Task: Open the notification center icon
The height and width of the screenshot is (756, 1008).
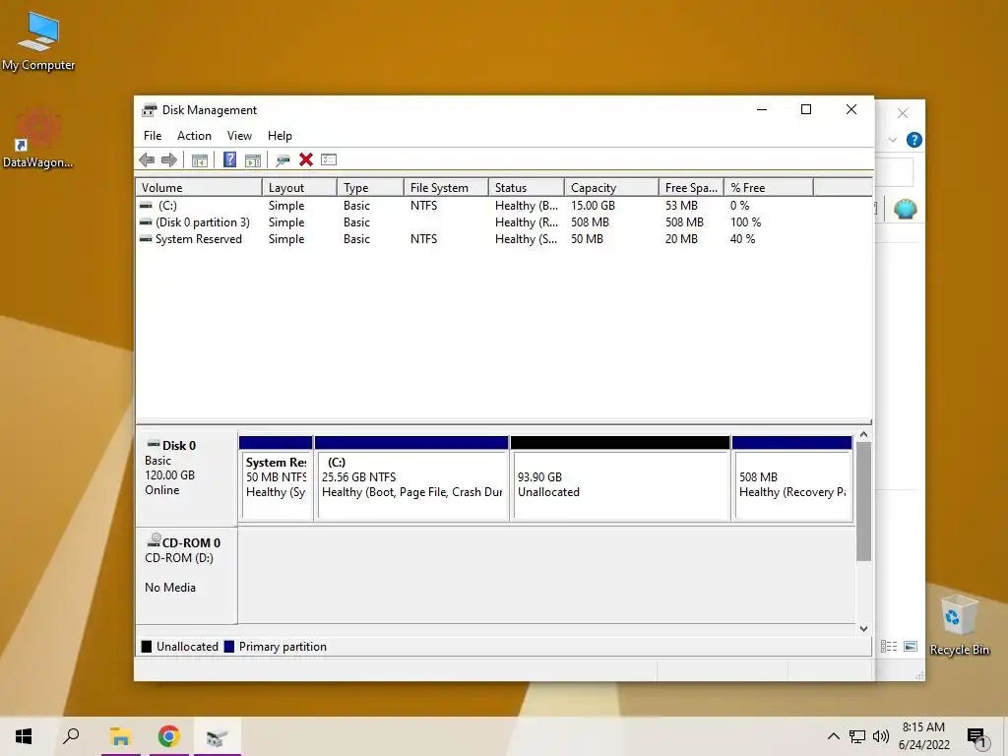Action: click(976, 737)
